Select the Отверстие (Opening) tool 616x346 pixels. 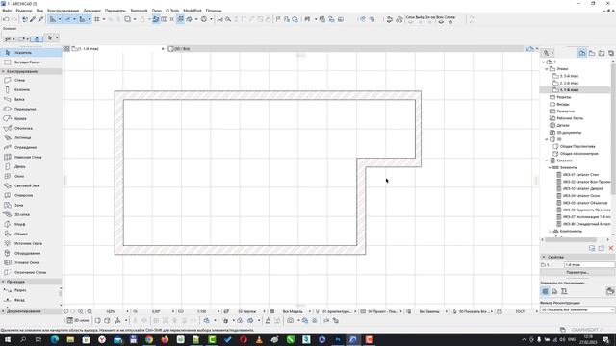click(31, 195)
